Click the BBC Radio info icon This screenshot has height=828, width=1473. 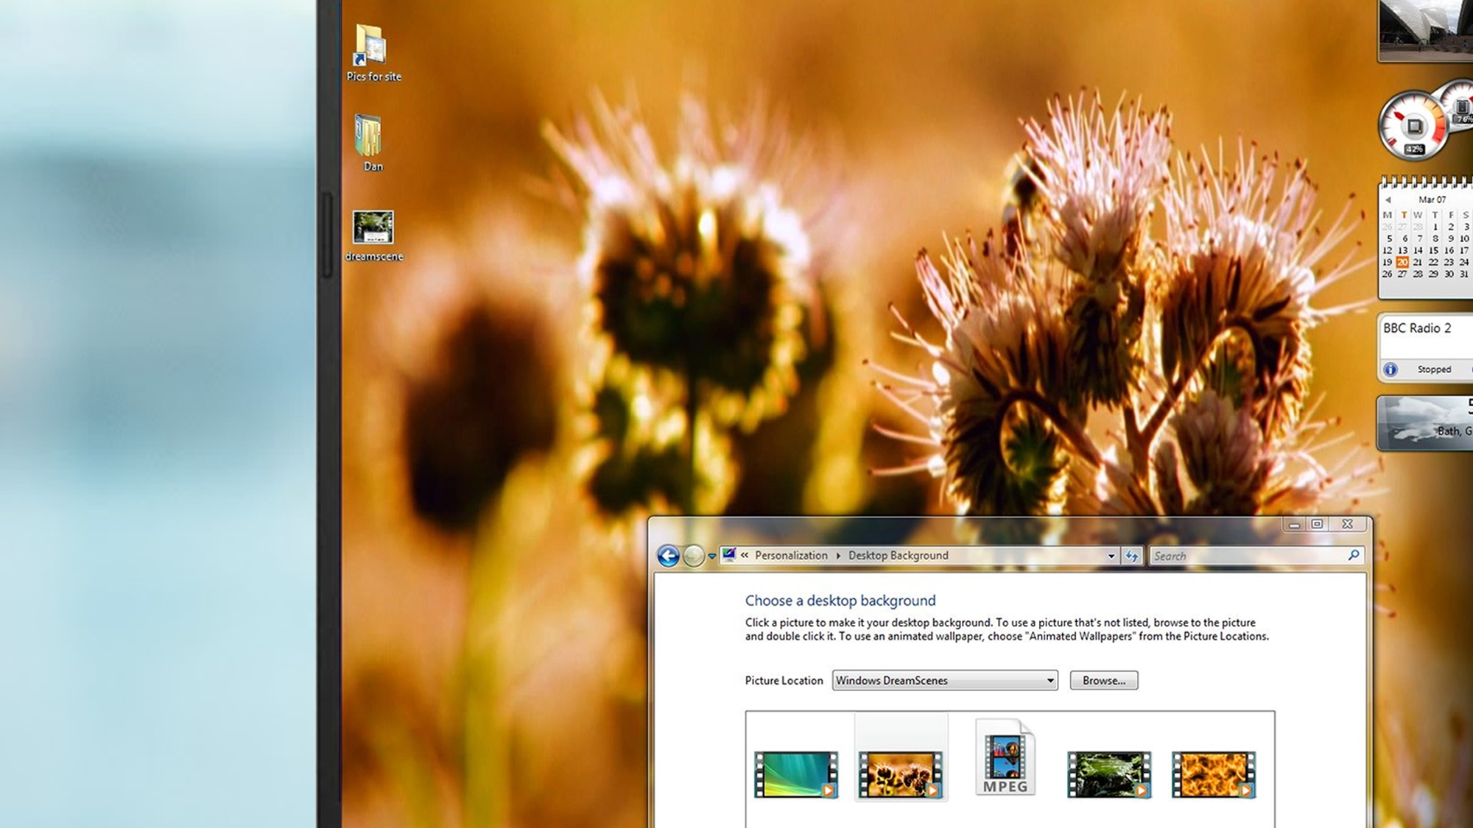[1390, 369]
